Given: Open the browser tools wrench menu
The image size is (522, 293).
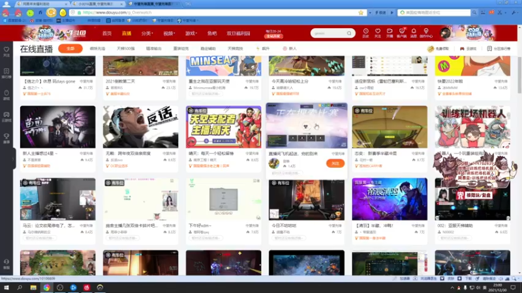Looking at the screenshot, I should (x=514, y=12).
